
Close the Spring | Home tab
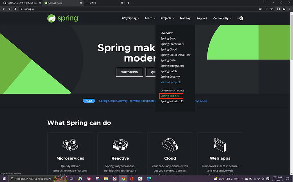click(x=81, y=3)
